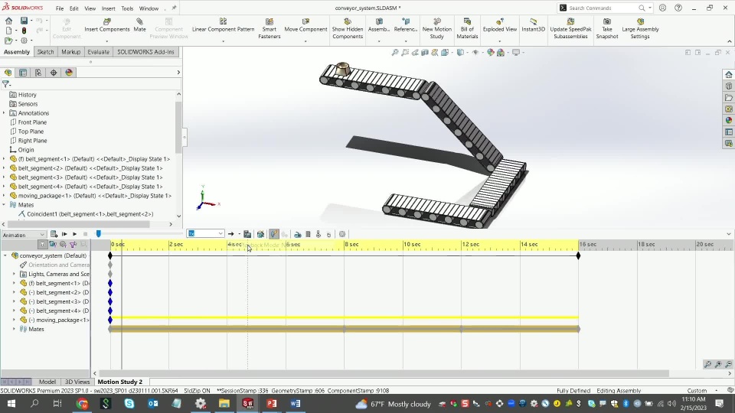Collapse conveyor_system in motion tree
This screenshot has height=413, width=735.
coord(5,255)
